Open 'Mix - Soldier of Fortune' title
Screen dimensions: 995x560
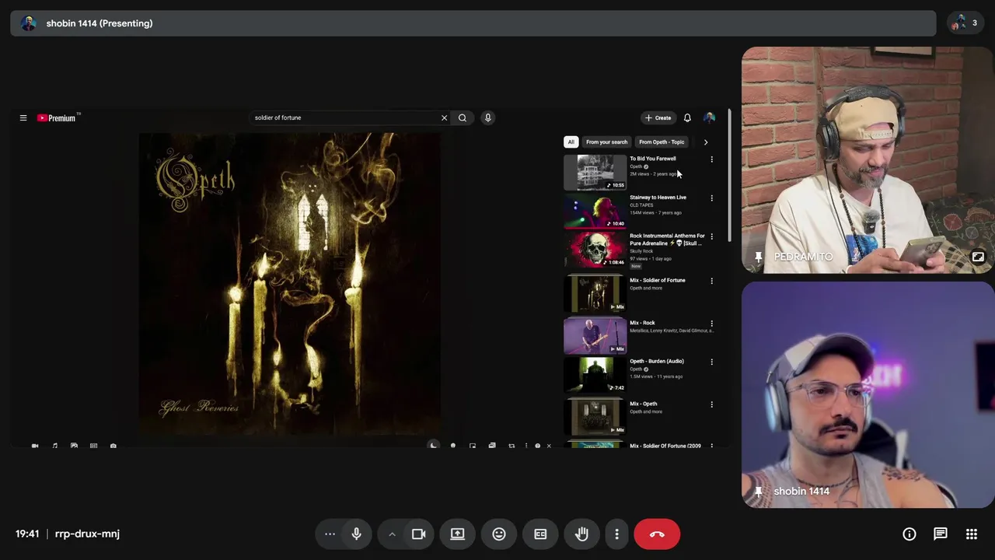point(658,280)
